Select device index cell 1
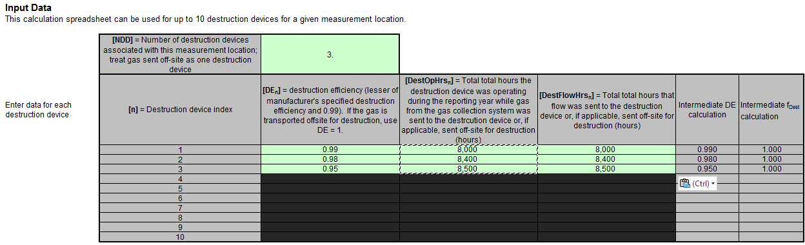The height and width of the screenshot is (245, 805). 180,150
